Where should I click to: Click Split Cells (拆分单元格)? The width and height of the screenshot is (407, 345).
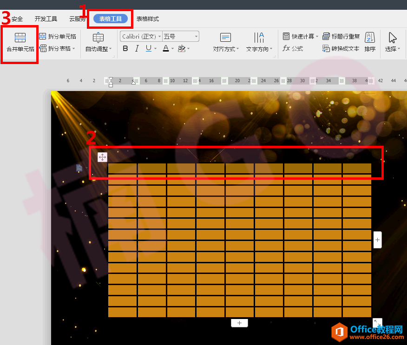pos(58,36)
